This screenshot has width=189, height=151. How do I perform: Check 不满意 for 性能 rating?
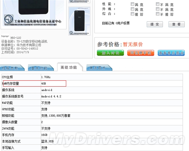(157, 4)
